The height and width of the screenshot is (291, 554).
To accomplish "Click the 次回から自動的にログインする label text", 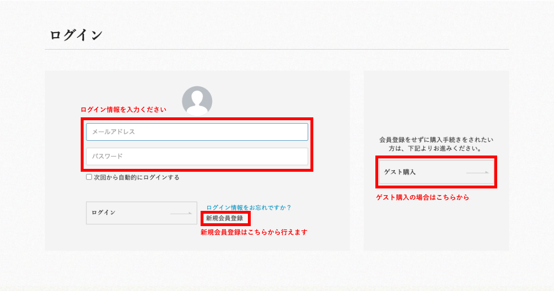I will [x=136, y=177].
